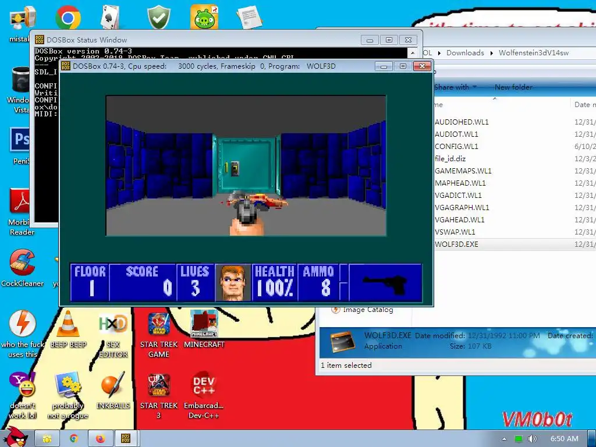596x447 pixels.
Task: Switch to Chrome in the taskbar
Action: [74, 439]
